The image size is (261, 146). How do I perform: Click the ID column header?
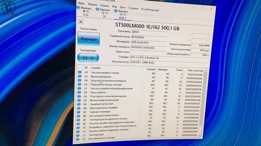point(86,68)
